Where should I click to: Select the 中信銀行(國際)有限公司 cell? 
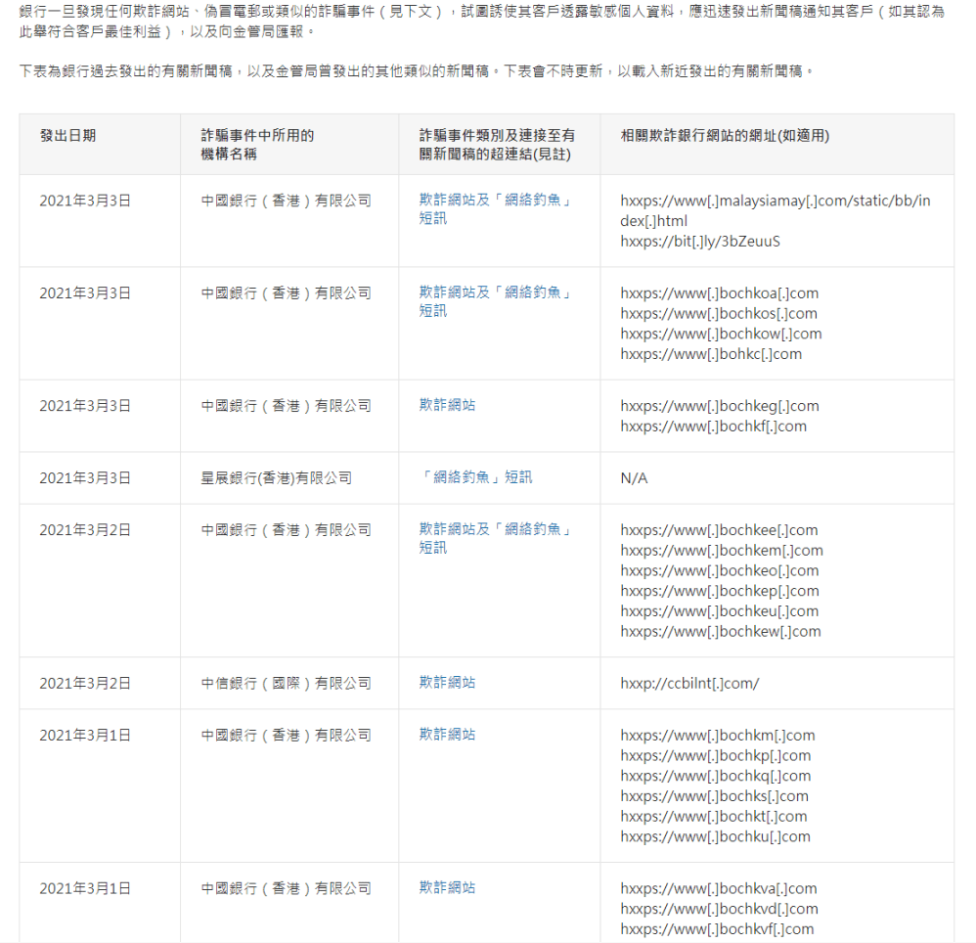pos(274,683)
